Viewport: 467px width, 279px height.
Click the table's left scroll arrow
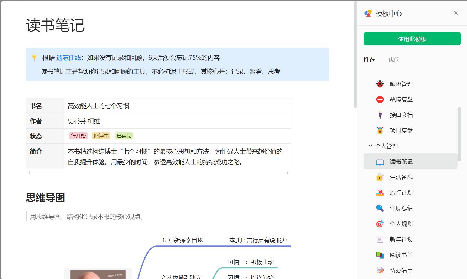29,173
